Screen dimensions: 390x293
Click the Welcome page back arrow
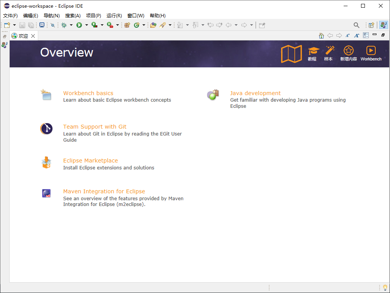pyautogui.click(x=330, y=35)
